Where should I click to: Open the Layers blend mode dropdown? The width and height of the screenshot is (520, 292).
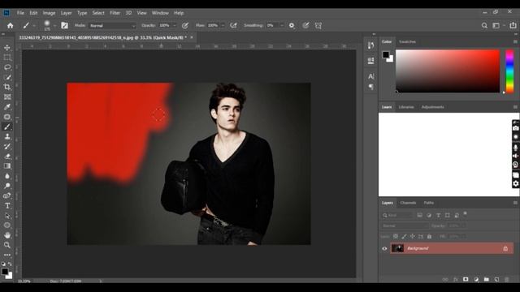tap(405, 225)
